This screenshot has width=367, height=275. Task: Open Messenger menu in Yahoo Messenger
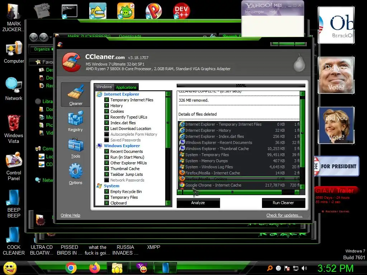[x=254, y=12]
